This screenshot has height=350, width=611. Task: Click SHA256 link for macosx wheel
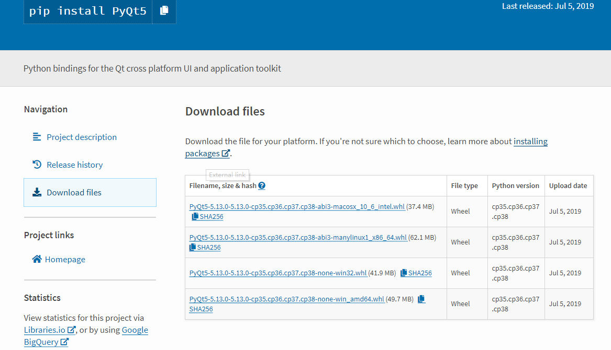212,217
